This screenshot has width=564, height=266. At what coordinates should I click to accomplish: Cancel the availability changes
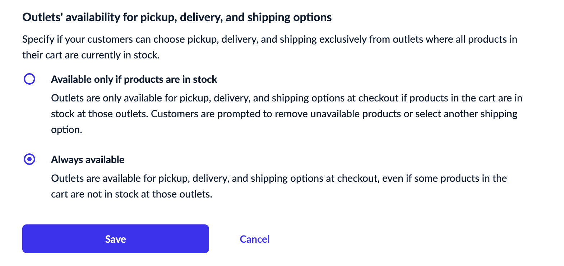[x=254, y=239]
